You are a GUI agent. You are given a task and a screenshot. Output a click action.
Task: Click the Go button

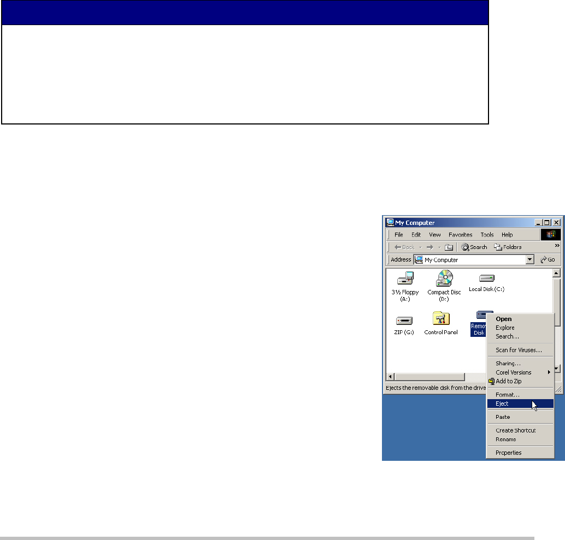pos(548,259)
